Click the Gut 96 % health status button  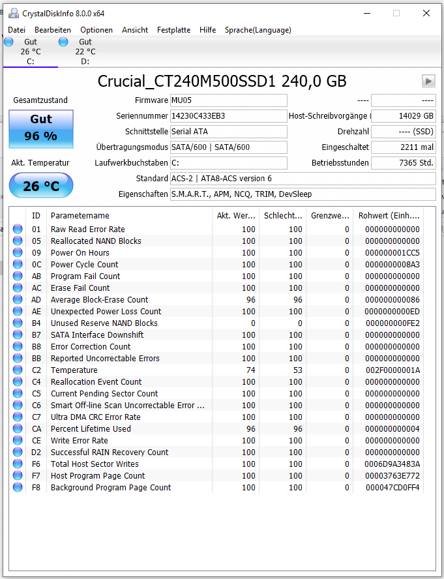coord(41,129)
